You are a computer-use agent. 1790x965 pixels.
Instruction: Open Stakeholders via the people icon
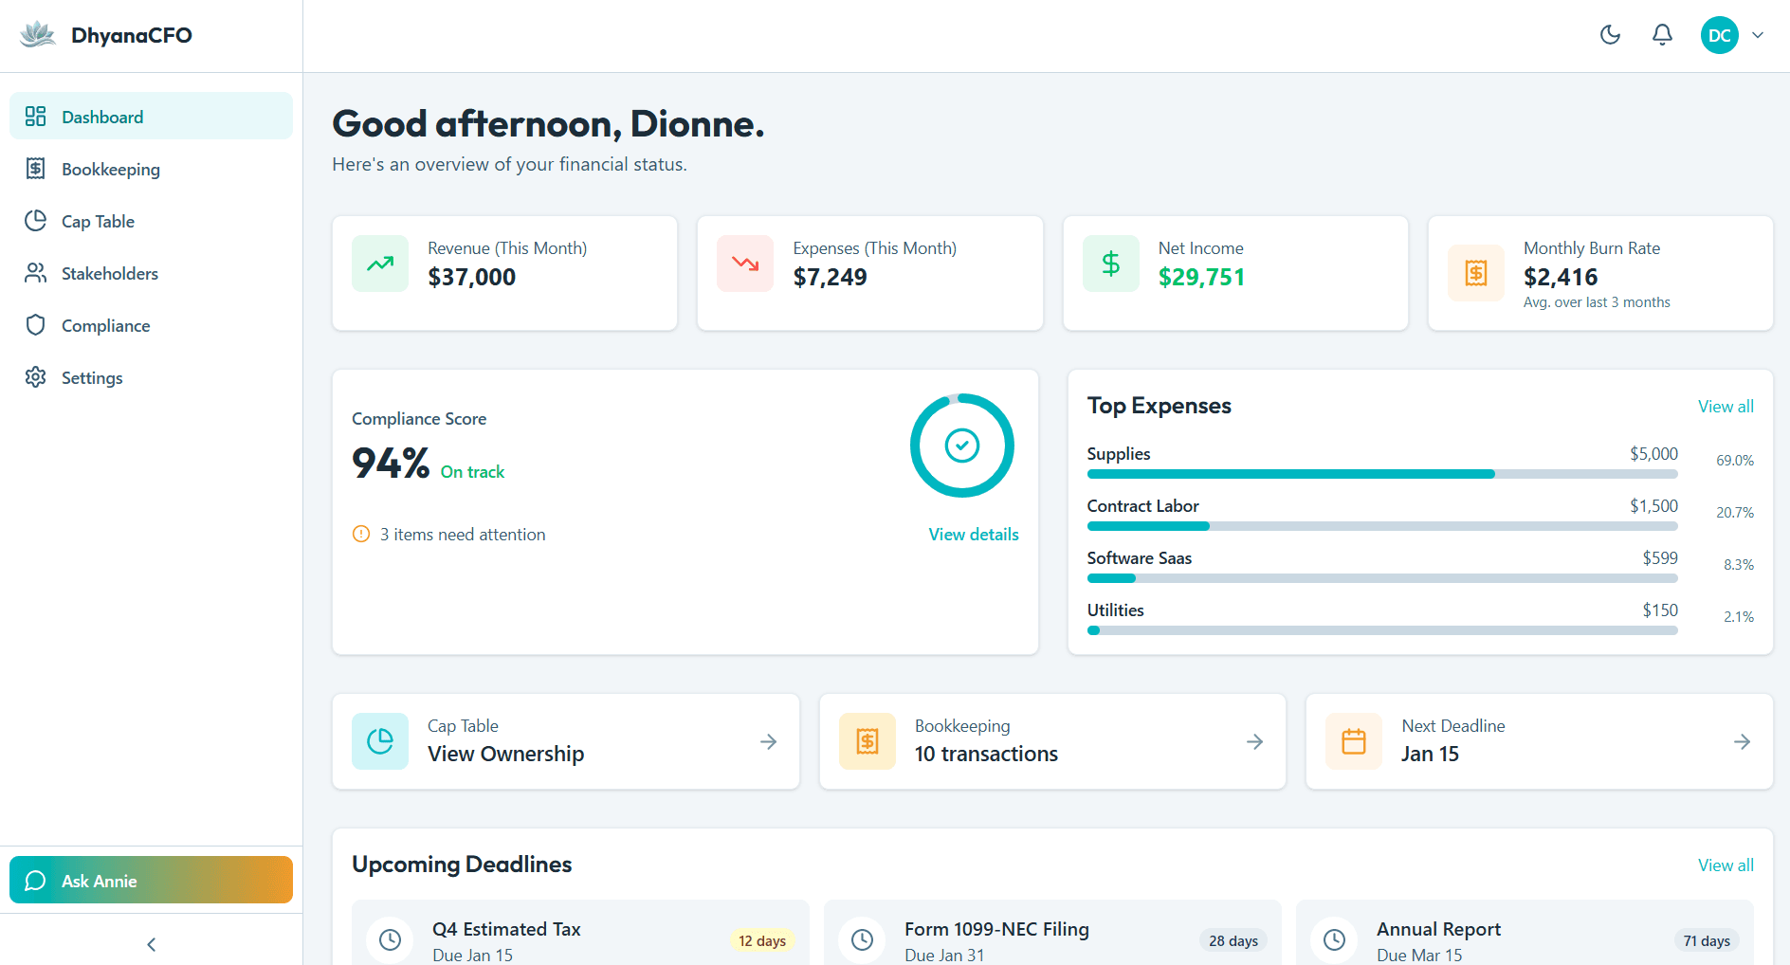[x=35, y=273]
